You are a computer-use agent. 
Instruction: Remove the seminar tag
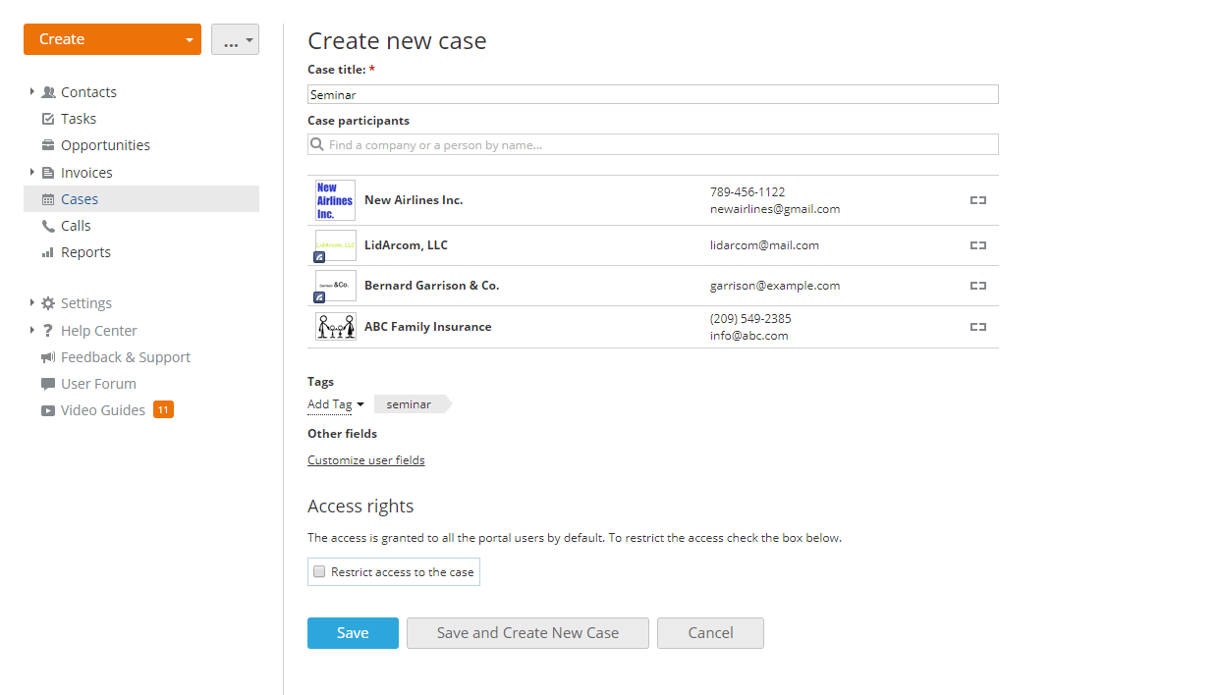(x=440, y=403)
